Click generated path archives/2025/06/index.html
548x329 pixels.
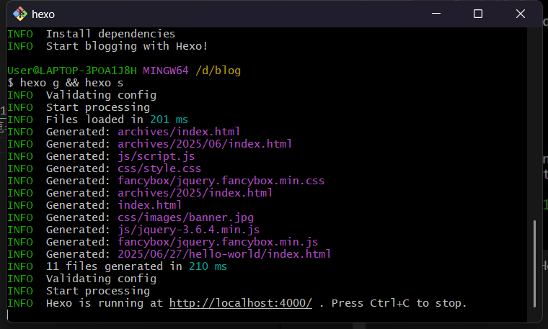(x=205, y=144)
